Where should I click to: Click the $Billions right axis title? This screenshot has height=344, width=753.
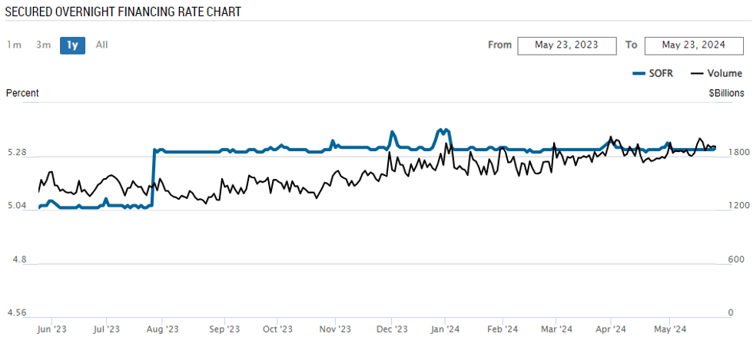726,94
